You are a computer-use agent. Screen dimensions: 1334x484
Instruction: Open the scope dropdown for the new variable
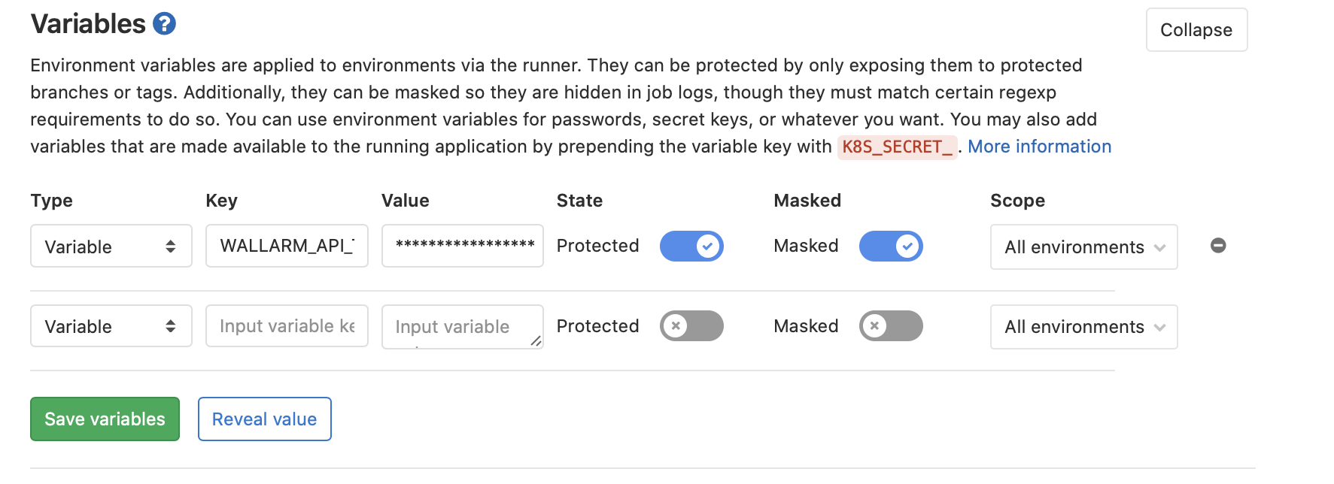pos(1083,326)
